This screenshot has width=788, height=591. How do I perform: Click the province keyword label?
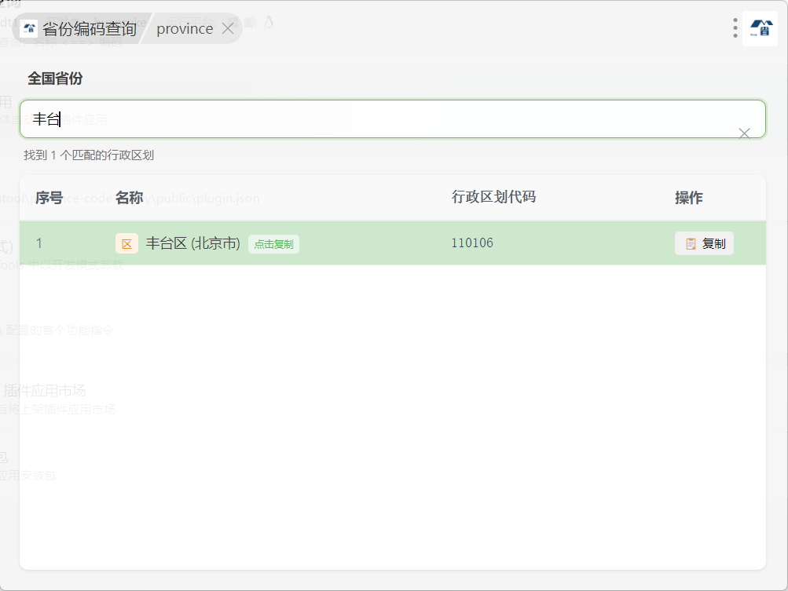[x=185, y=29]
